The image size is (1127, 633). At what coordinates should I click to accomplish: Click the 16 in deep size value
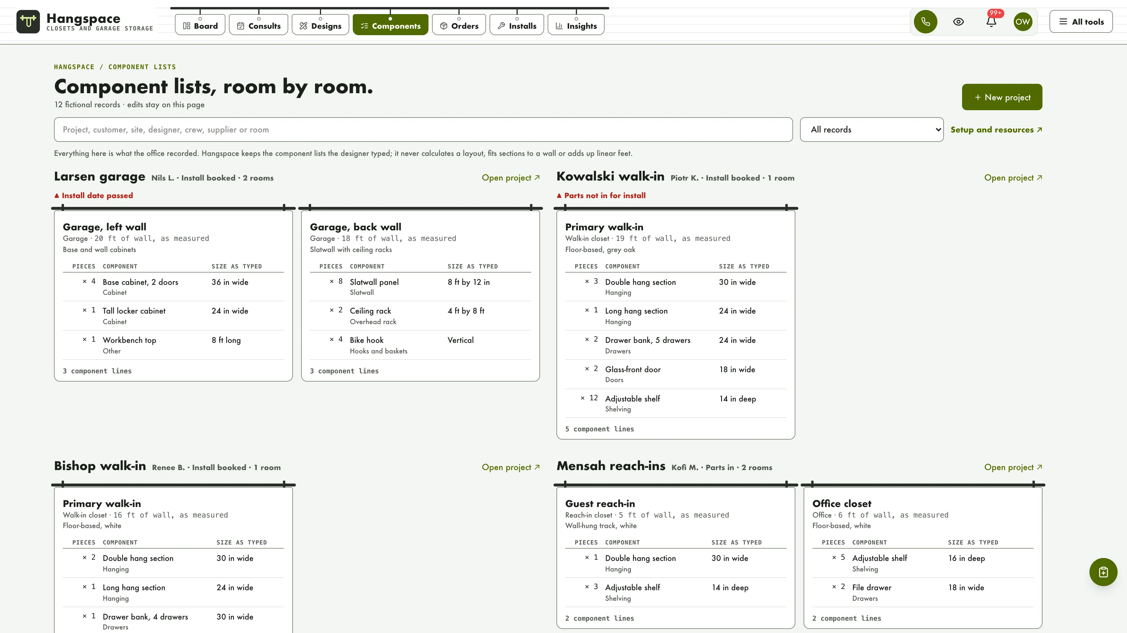click(x=966, y=558)
